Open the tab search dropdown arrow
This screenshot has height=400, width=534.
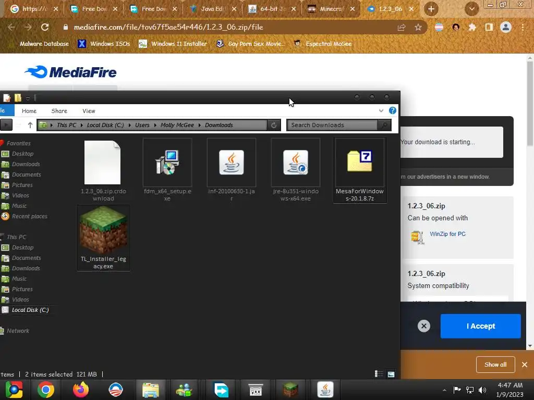(x=471, y=9)
